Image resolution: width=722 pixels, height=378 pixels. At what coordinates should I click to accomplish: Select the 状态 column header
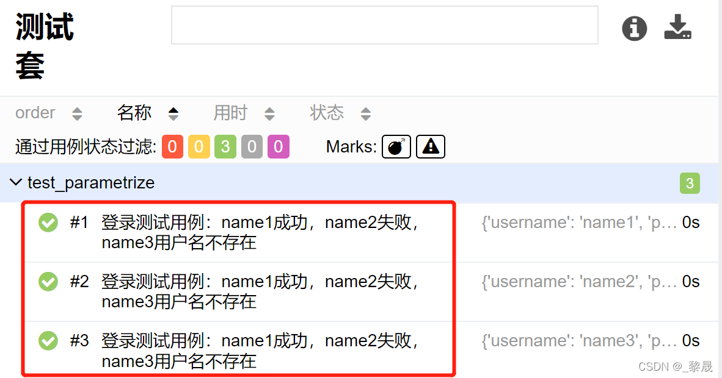click(327, 113)
